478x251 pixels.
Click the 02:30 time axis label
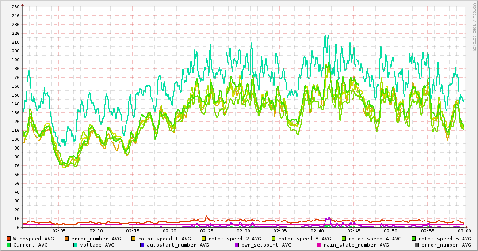(x=243, y=231)
